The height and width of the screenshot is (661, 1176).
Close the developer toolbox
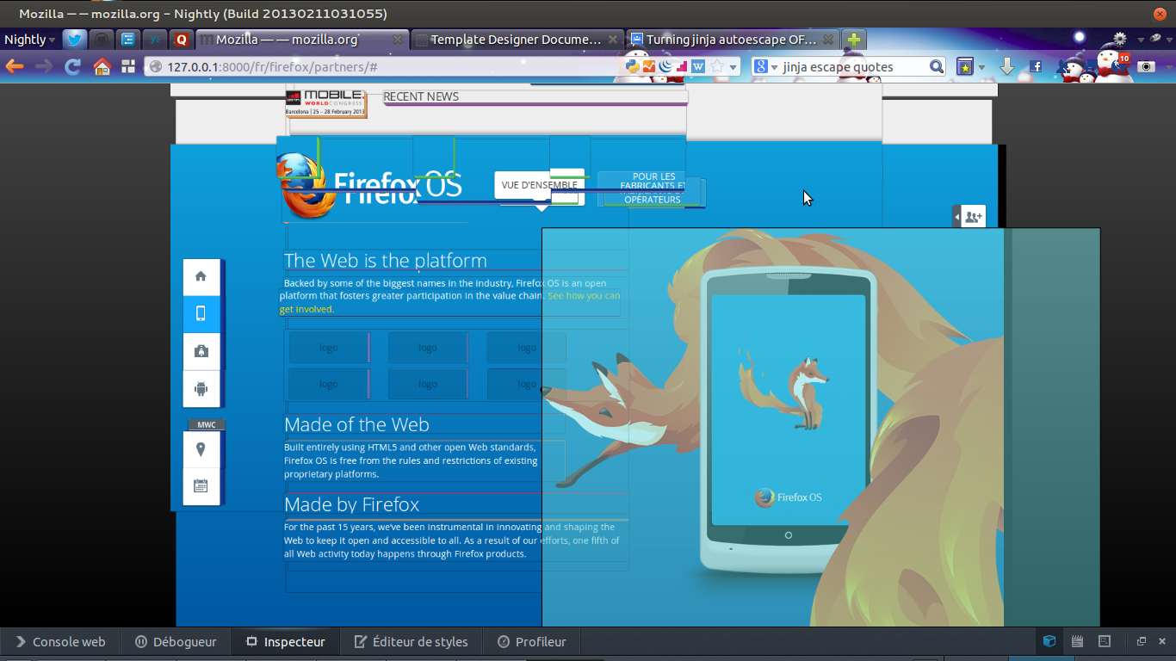(x=1162, y=641)
